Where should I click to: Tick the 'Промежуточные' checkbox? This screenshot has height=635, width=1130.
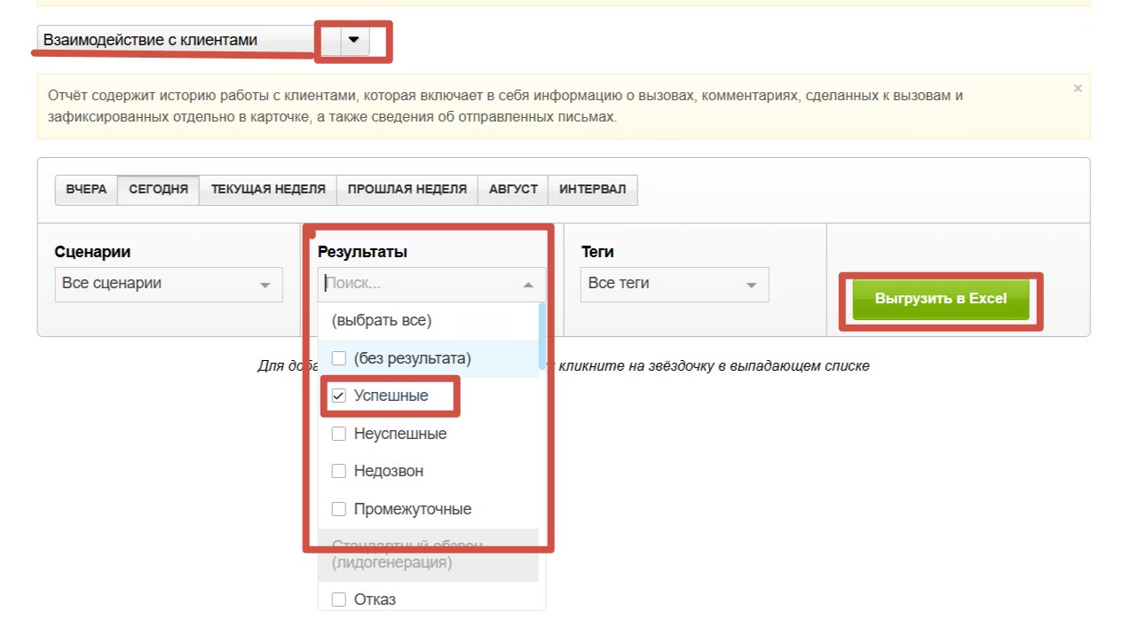(338, 509)
